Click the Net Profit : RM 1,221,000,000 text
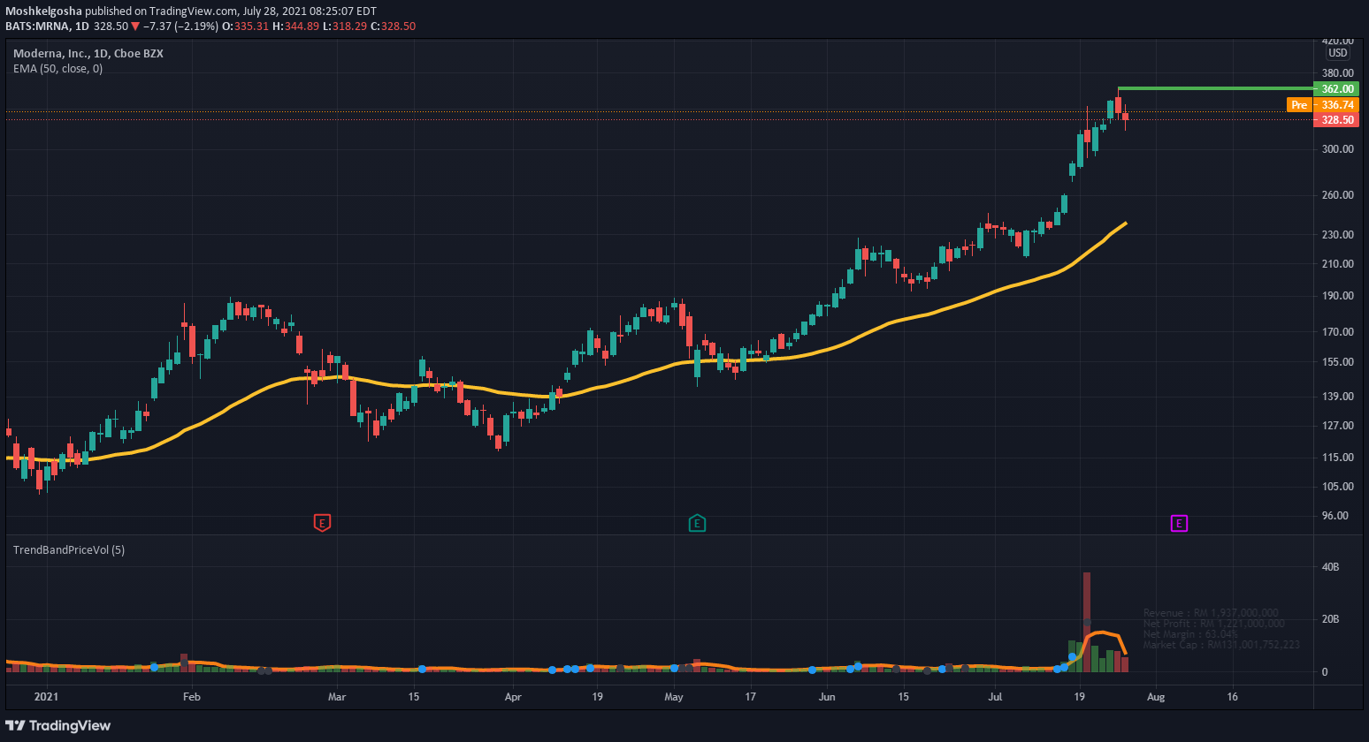Image resolution: width=1369 pixels, height=742 pixels. pos(1213,624)
